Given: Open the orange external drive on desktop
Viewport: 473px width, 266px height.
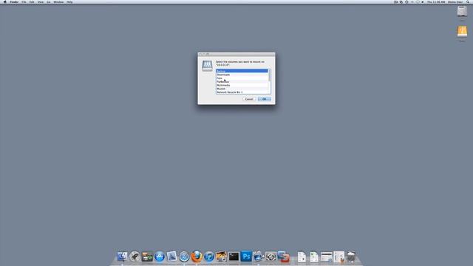Looking at the screenshot, I should [462, 31].
